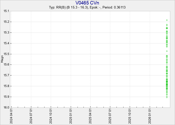175x125 pixels.
Task: Select the 2024 07 01 date label
Action: (31, 116)
